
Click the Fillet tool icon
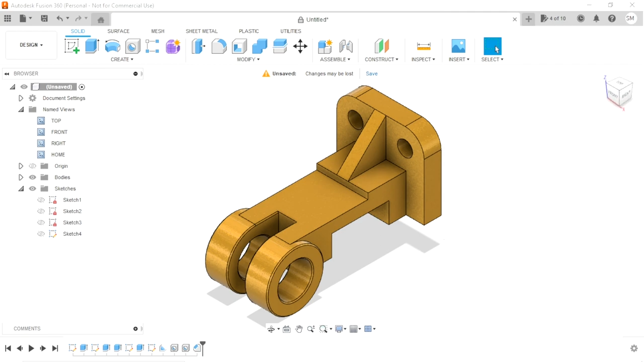[219, 46]
